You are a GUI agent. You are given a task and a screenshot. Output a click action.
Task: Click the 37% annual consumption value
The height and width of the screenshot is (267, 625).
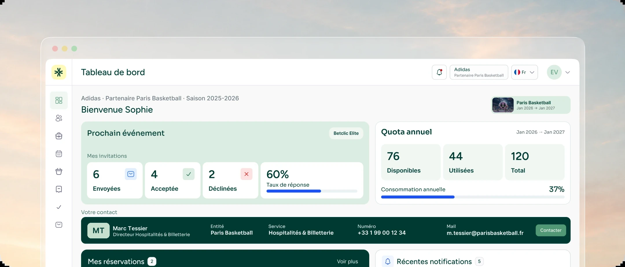coord(557,189)
